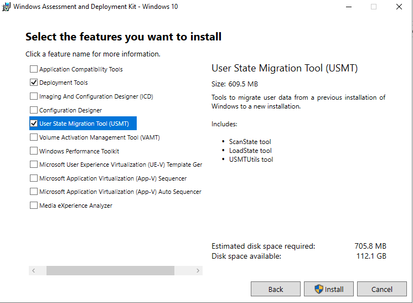The image size is (413, 303).
Task: Click the LoadState tool list entry
Action: click(x=250, y=151)
